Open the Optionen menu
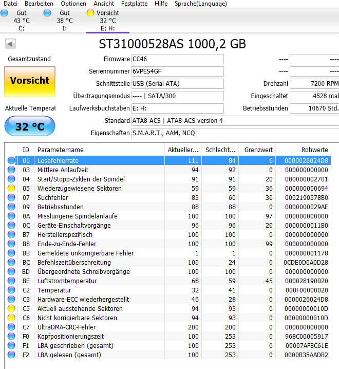The height and width of the screenshot is (369, 339). pos(73,4)
